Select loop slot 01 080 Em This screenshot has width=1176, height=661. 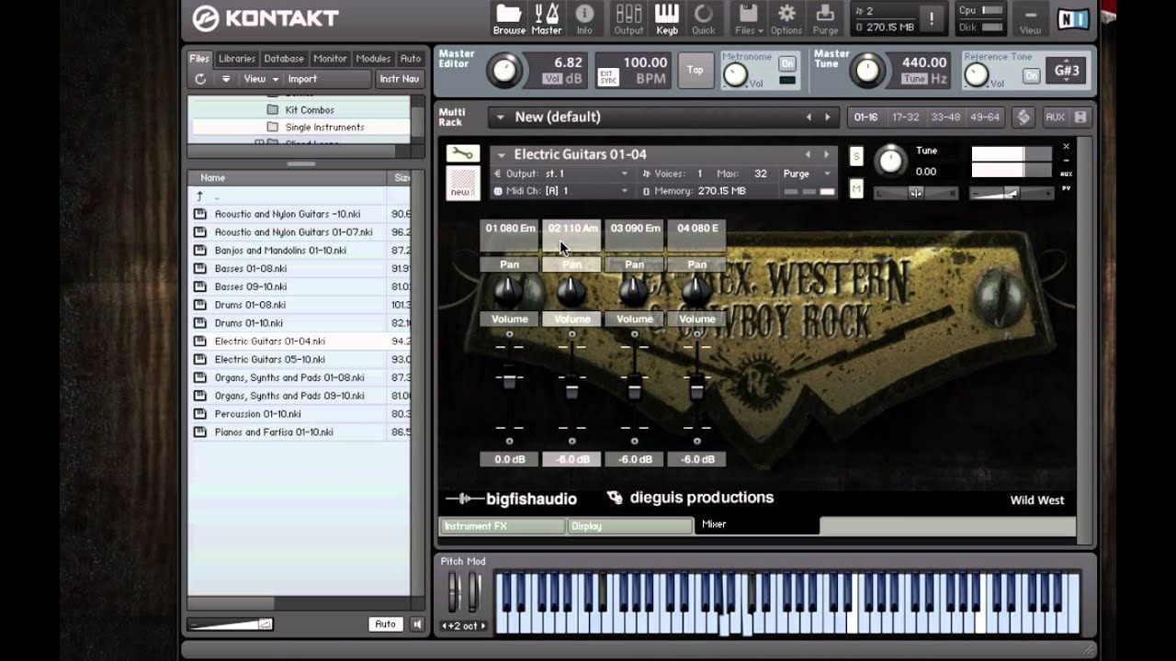(510, 235)
